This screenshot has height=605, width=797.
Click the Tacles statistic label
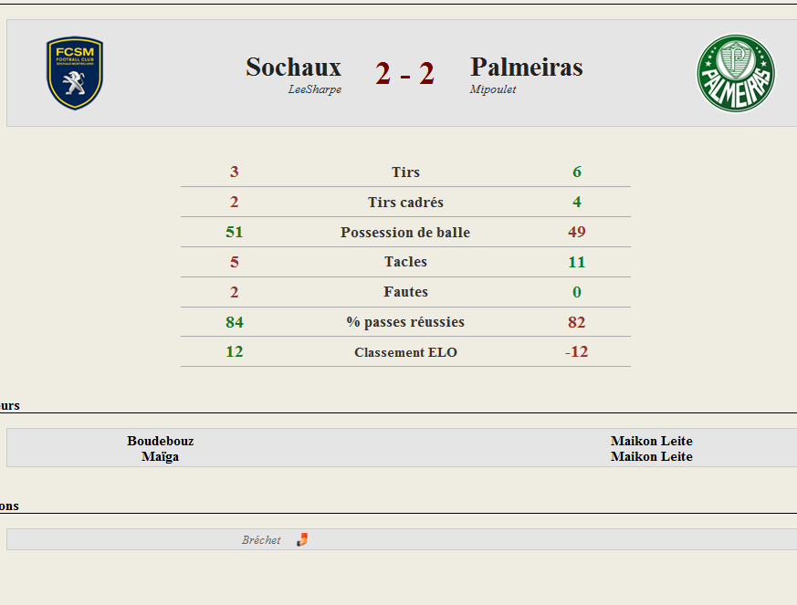(x=405, y=262)
